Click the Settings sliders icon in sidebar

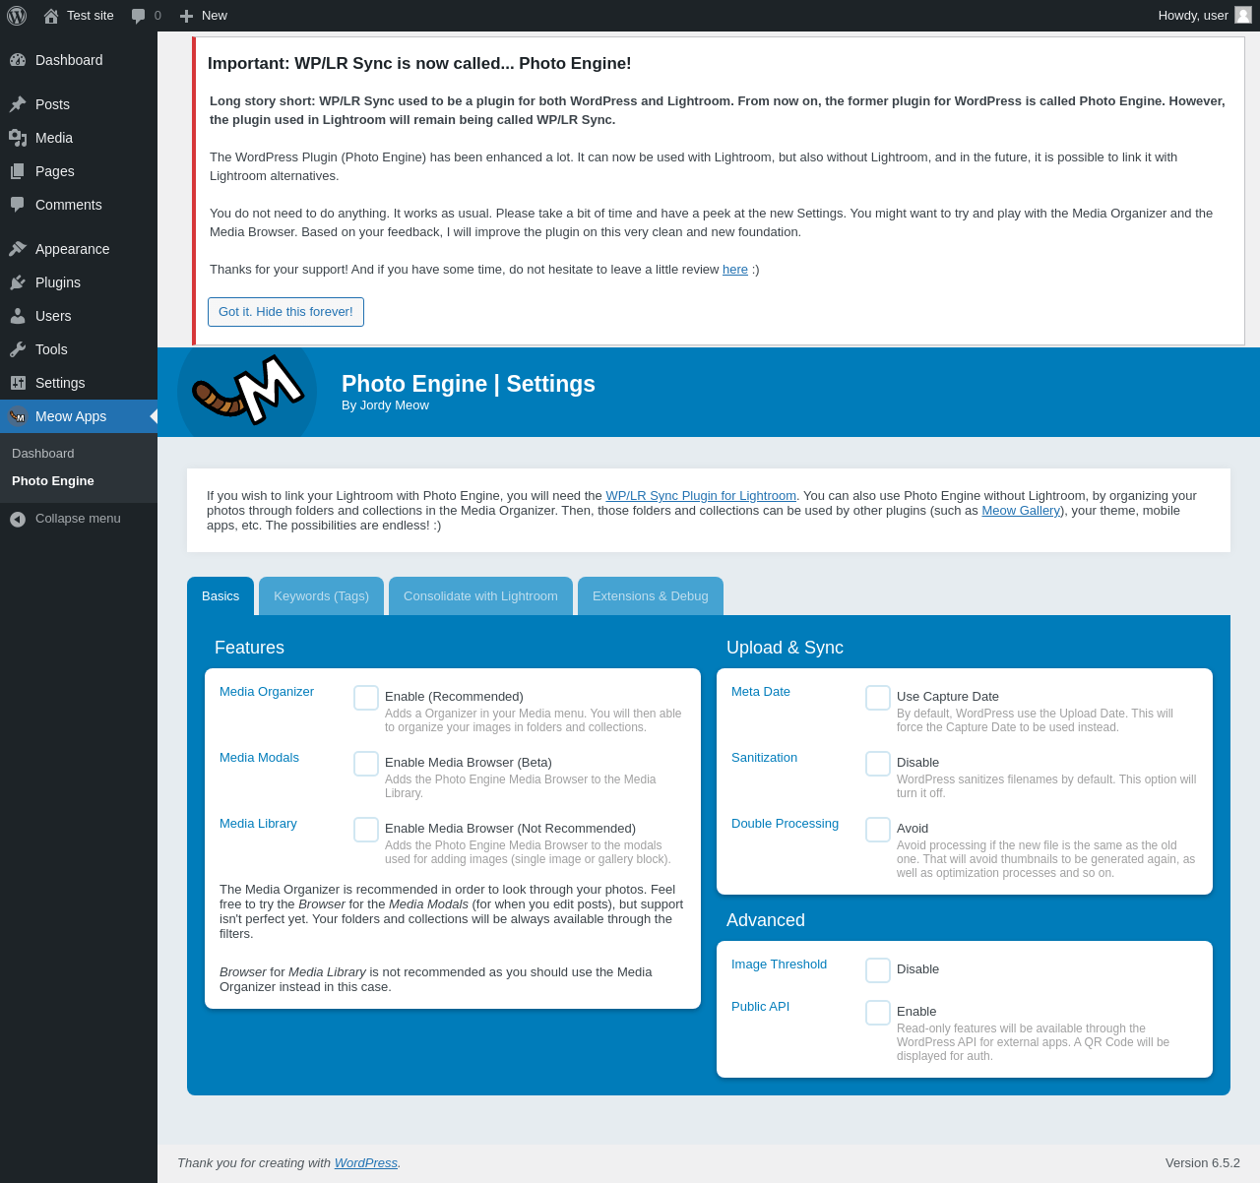coord(18,383)
